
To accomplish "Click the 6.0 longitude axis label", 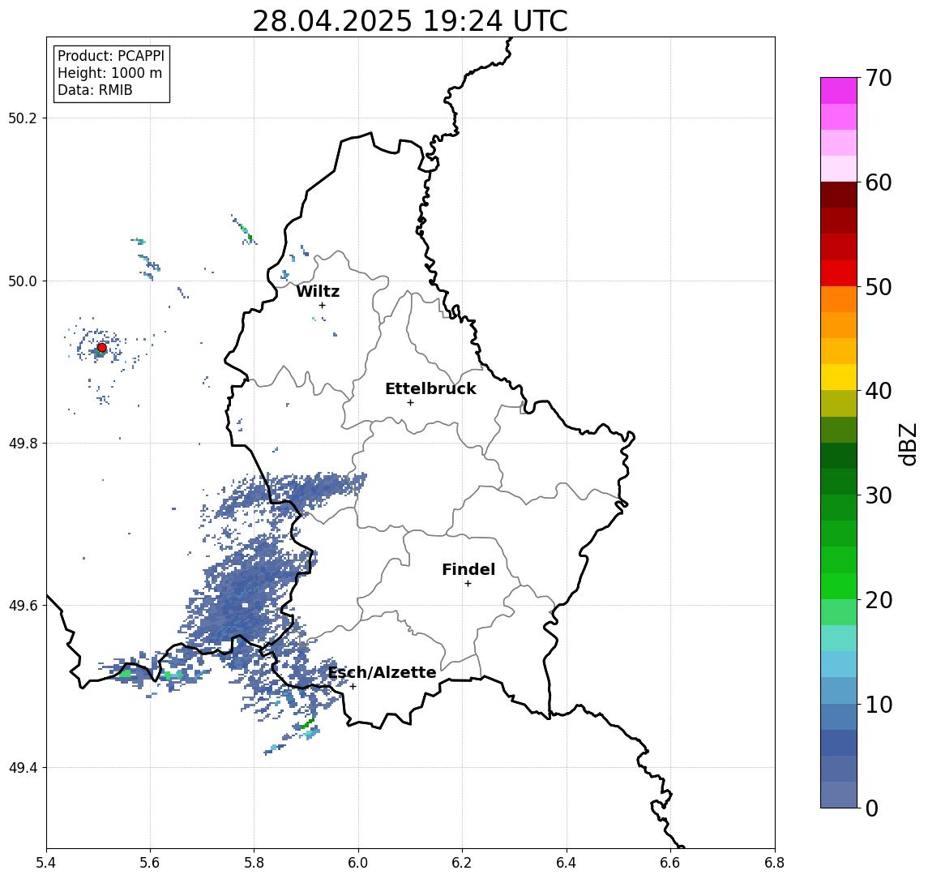I will click(x=358, y=863).
